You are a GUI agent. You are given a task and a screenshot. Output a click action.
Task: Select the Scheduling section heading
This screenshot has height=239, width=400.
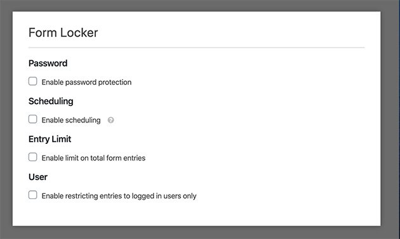coord(51,101)
